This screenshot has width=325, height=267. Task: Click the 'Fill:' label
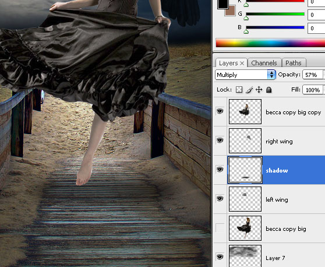click(x=296, y=90)
